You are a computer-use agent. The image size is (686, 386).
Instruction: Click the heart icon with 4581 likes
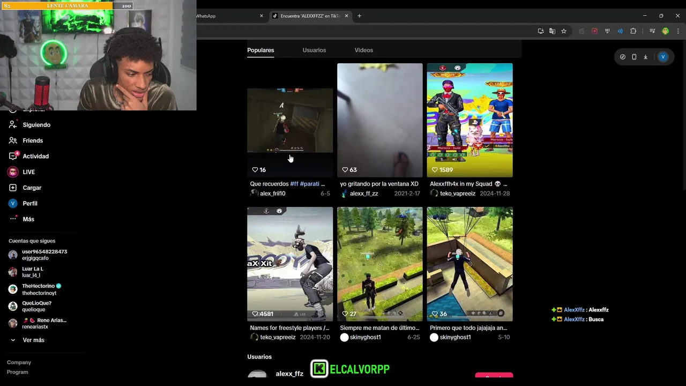(x=255, y=314)
